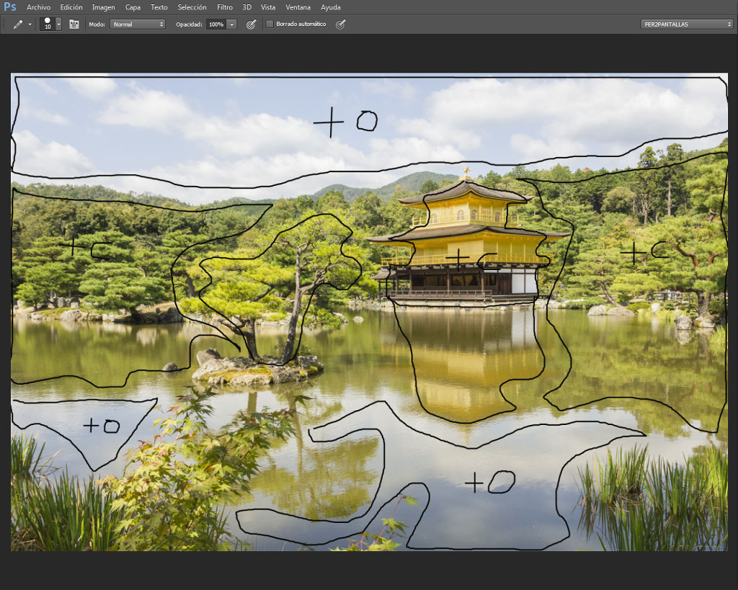Open the 3D menu
Viewport: 738px width, 590px height.
click(246, 7)
